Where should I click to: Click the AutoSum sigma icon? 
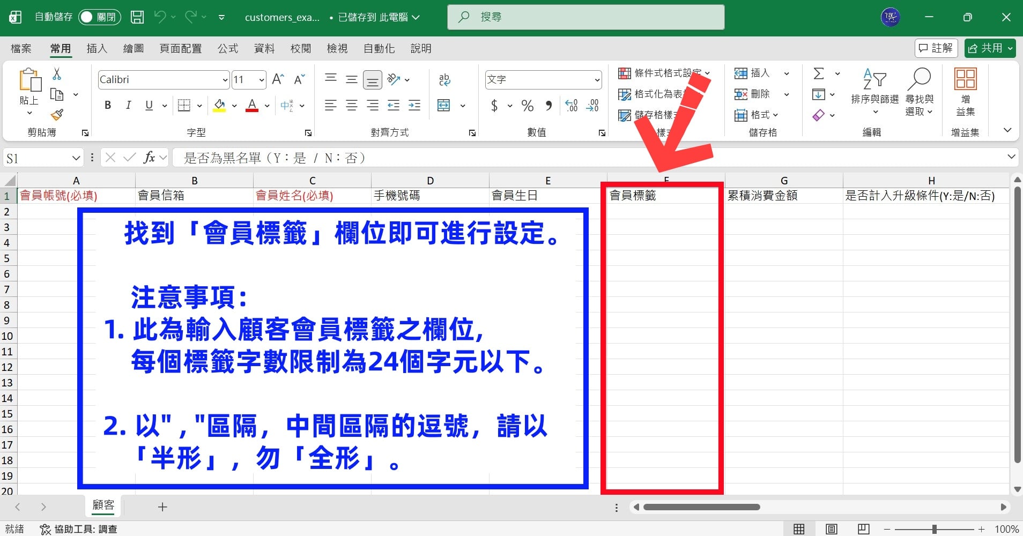[819, 73]
